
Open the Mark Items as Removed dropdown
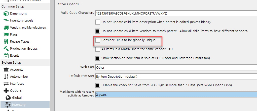tap(176, 94)
